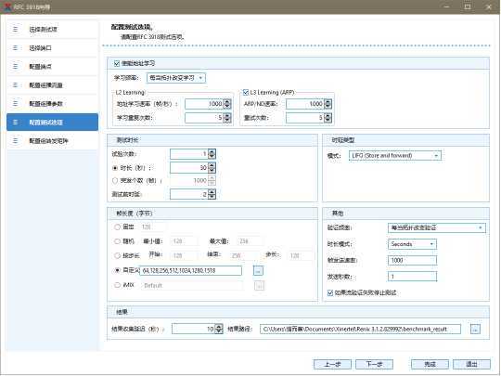Viewport: 501px width, 376px height.
Task: Uncheck the enable address learning checkbox
Action: pos(117,63)
